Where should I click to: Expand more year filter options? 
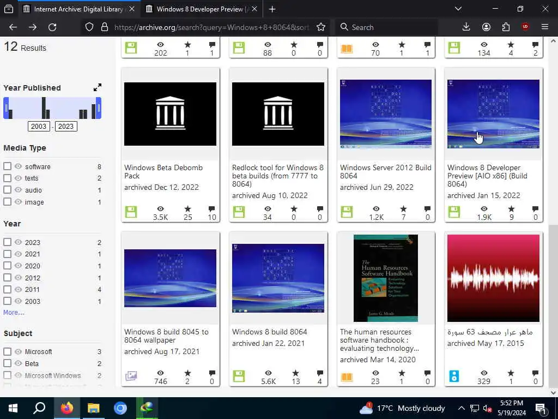pos(14,313)
